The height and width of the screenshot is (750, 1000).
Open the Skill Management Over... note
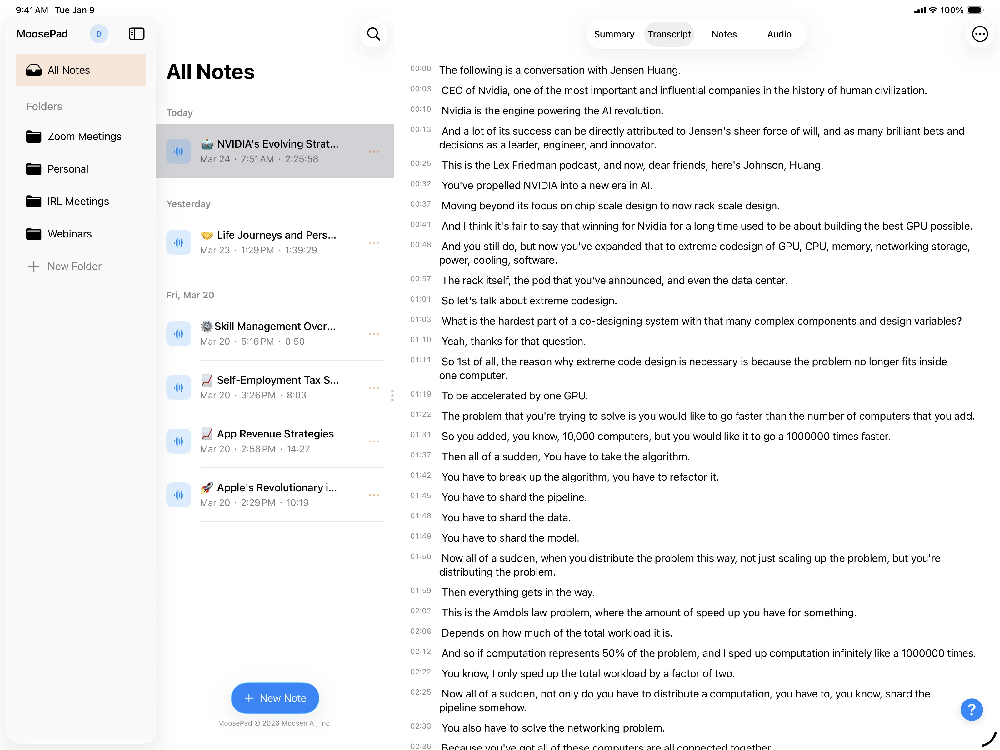[275, 334]
